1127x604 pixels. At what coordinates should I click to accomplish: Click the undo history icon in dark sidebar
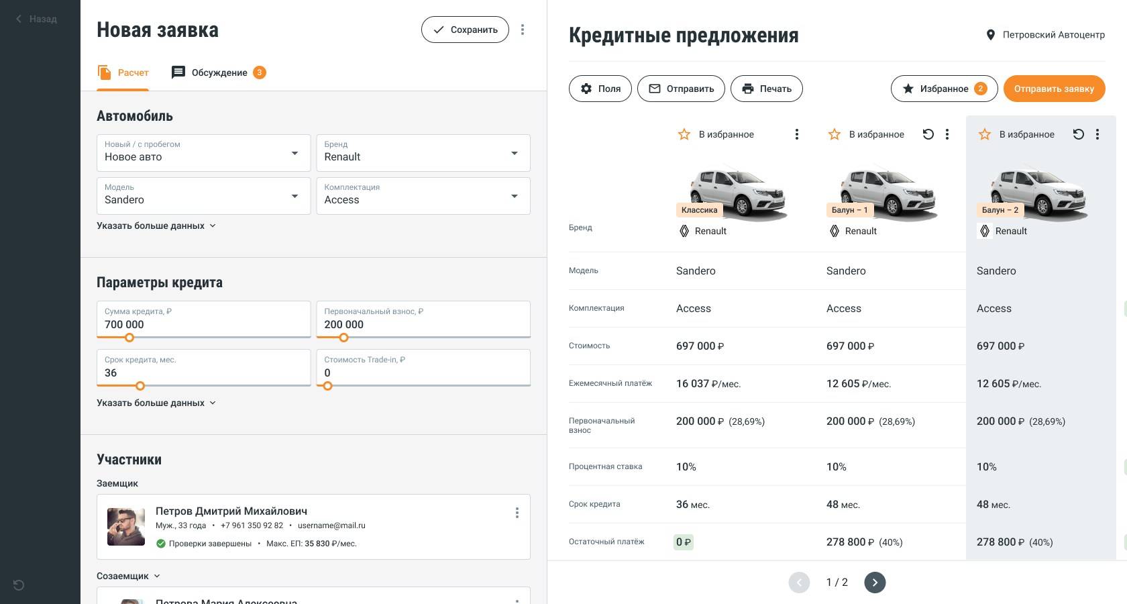coord(19,585)
